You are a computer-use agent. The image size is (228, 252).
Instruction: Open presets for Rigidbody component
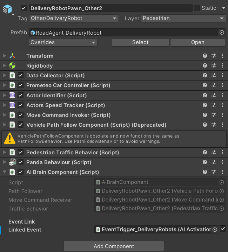(x=214, y=65)
